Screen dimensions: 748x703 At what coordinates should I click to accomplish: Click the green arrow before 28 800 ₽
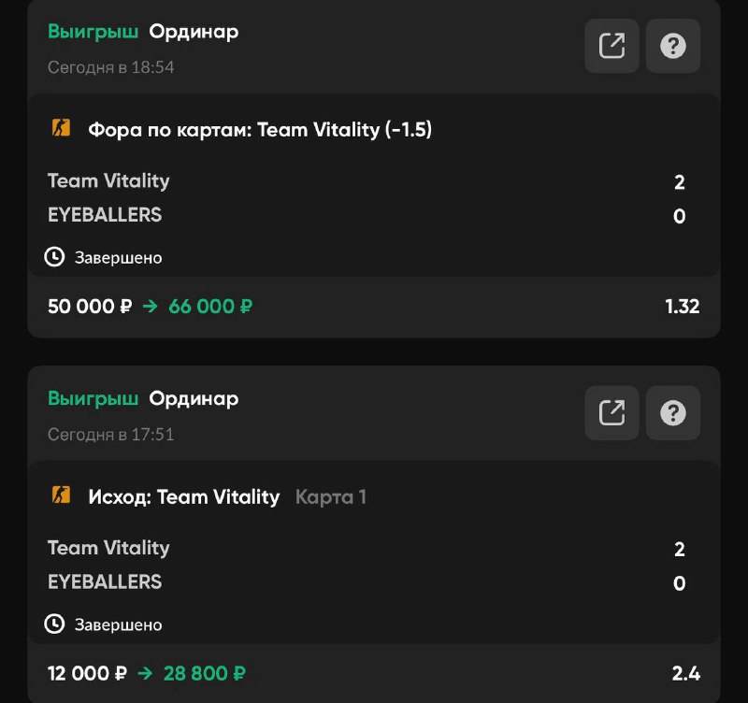145,673
